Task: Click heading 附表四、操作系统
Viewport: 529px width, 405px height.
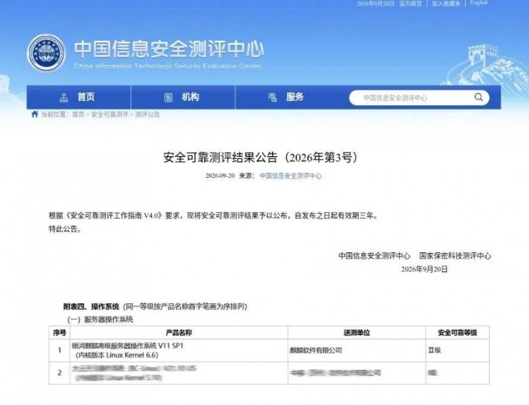Action: pos(92,307)
